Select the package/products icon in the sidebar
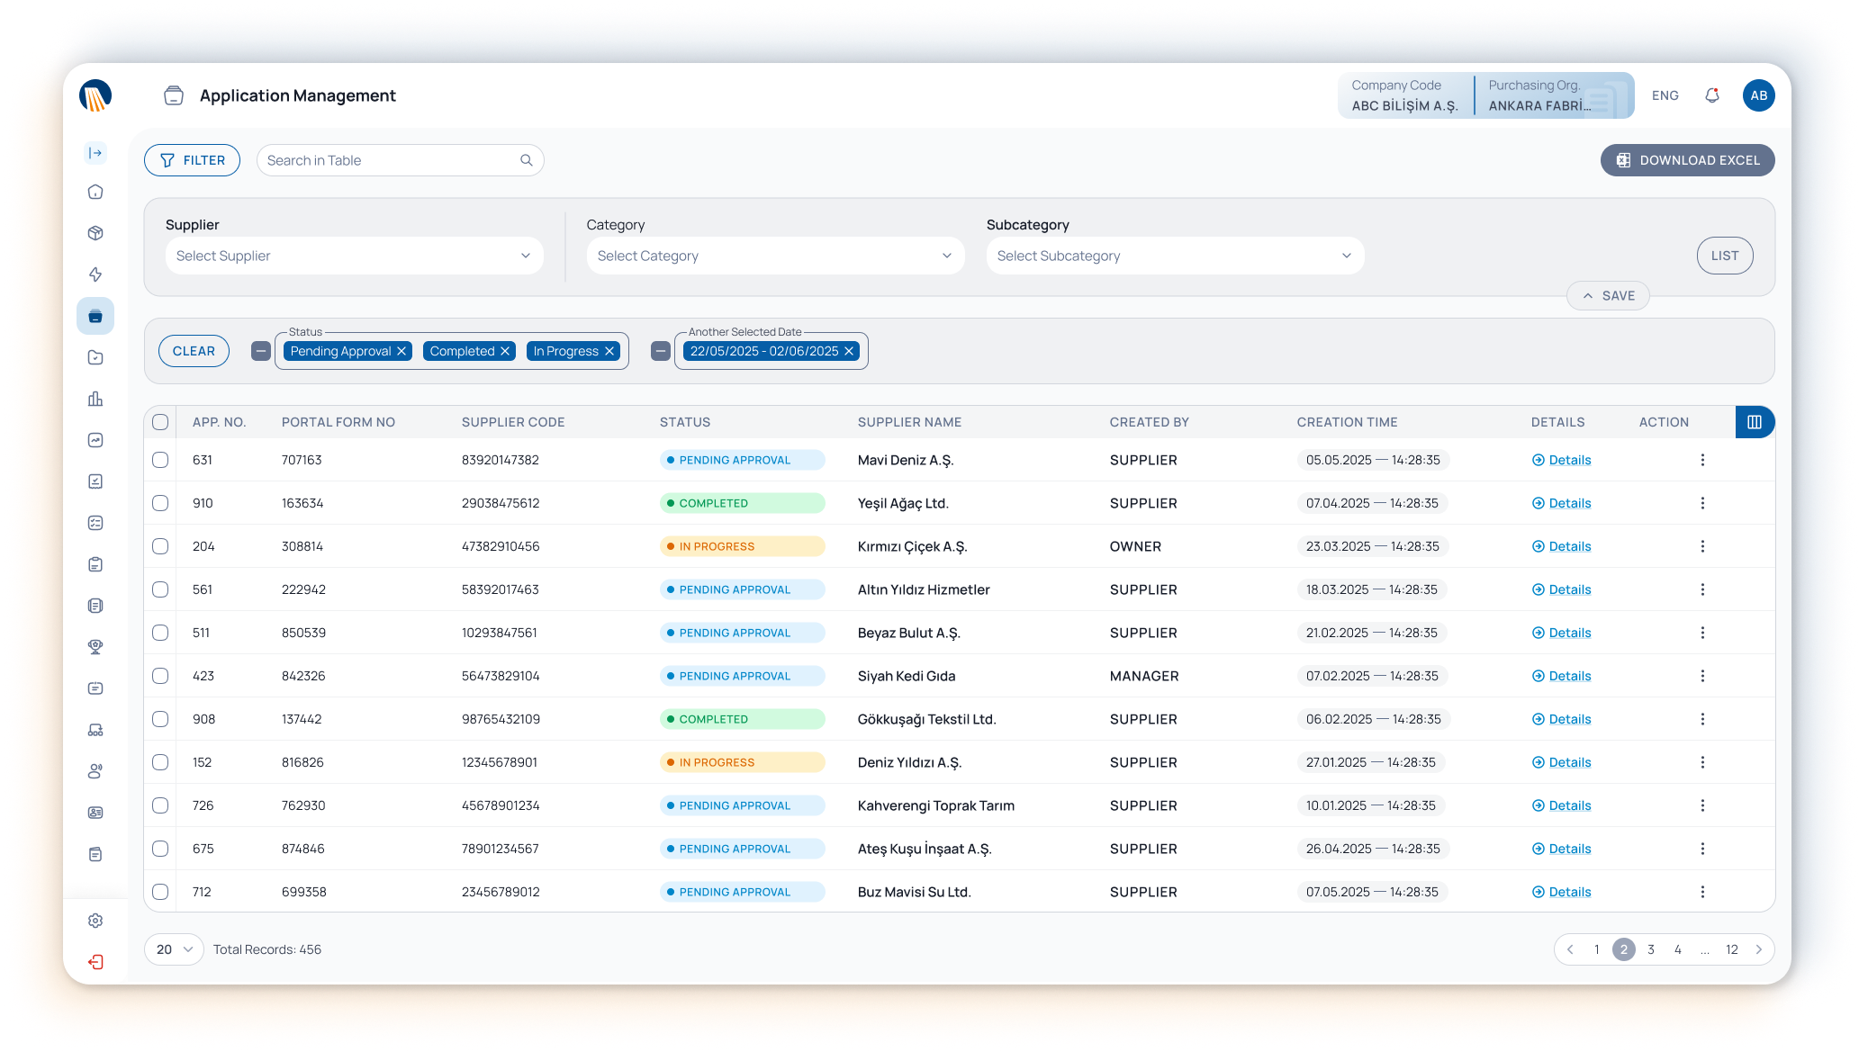 (x=95, y=232)
